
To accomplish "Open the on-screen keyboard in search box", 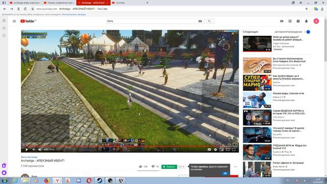I will tap(200, 21).
